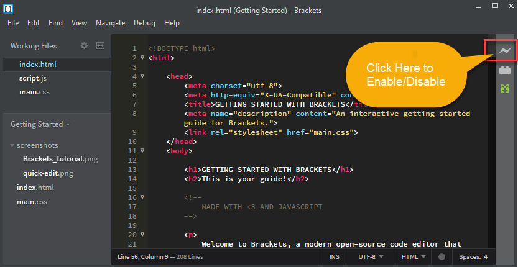Fold the paragraph tag at line 20
The height and width of the screenshot is (267, 518).
142,235
